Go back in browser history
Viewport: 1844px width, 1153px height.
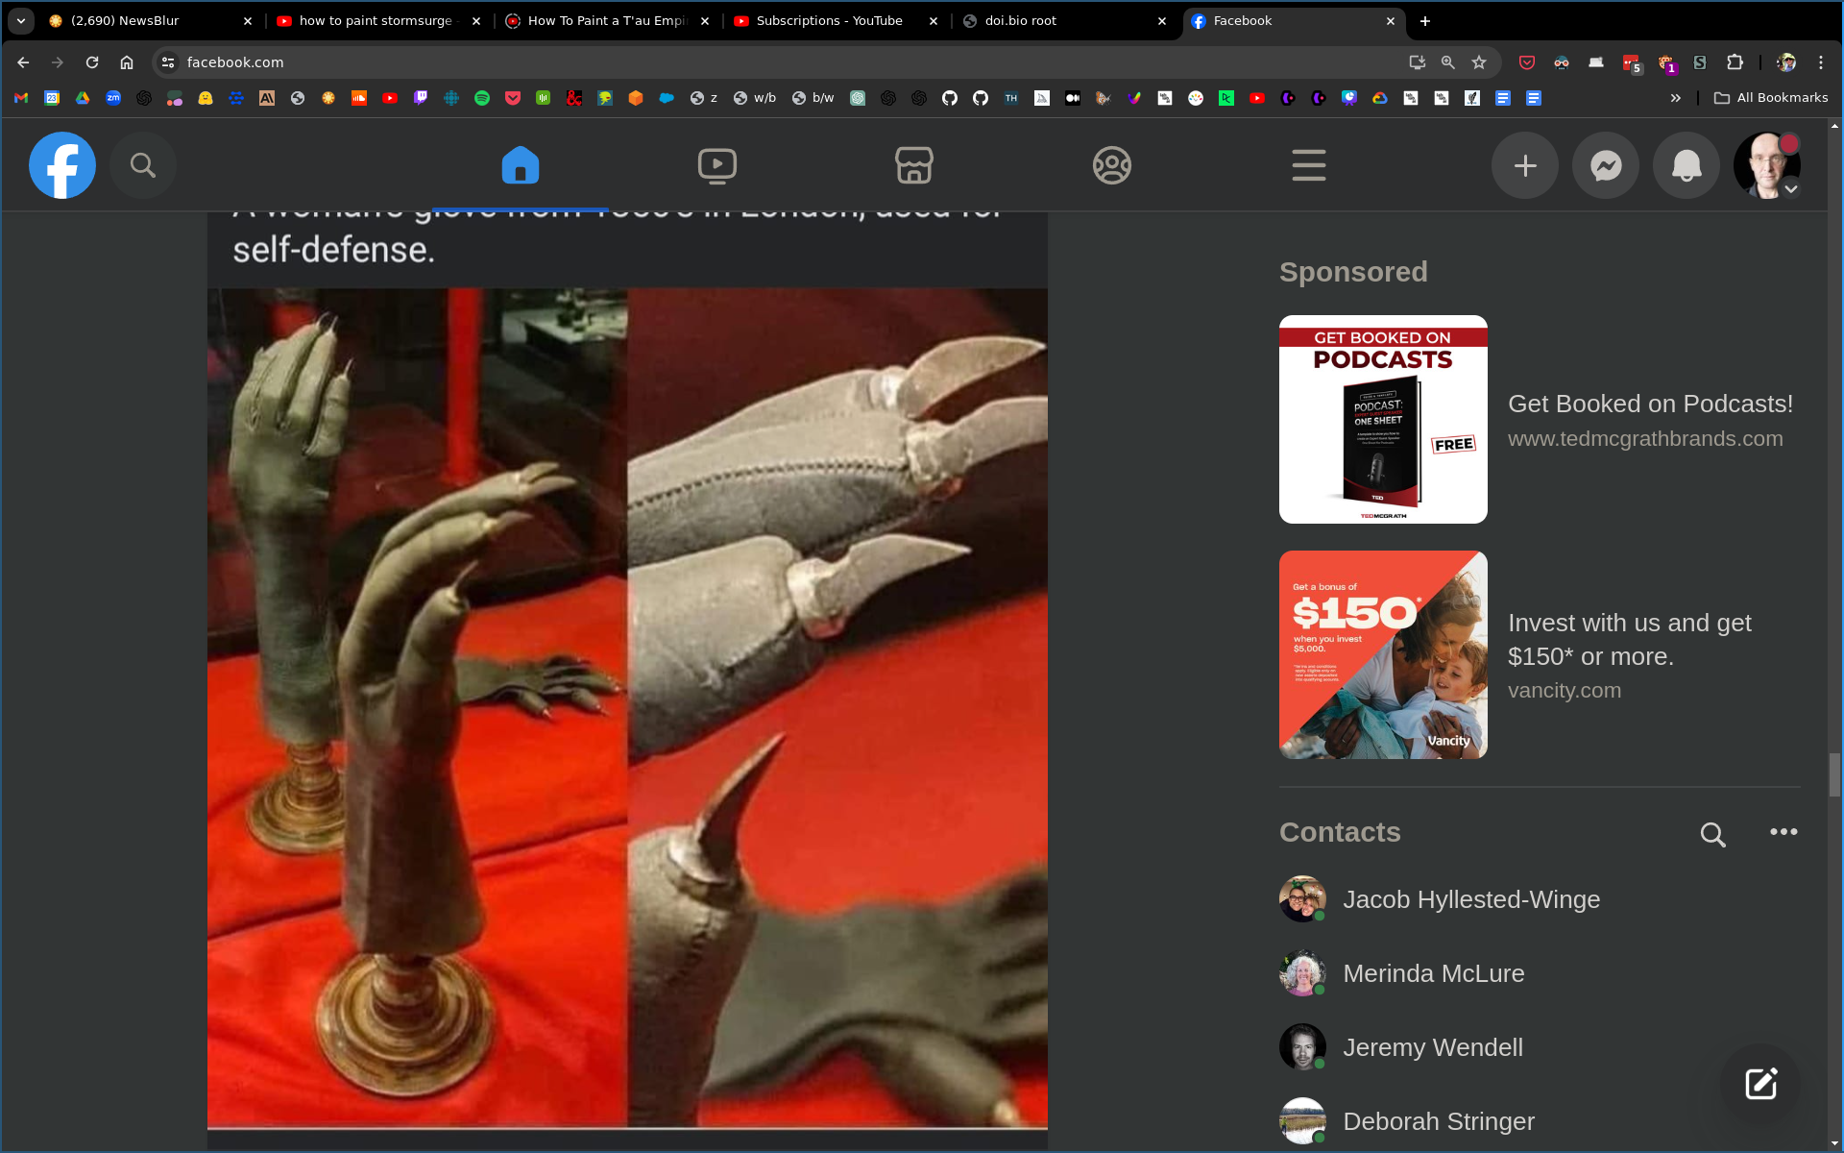point(23,62)
